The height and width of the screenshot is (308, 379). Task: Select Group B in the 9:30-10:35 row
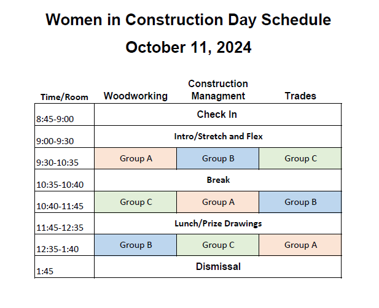[218, 158]
